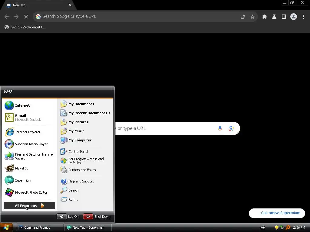
Task: Click the browser forward arrow
Action: 16,17
